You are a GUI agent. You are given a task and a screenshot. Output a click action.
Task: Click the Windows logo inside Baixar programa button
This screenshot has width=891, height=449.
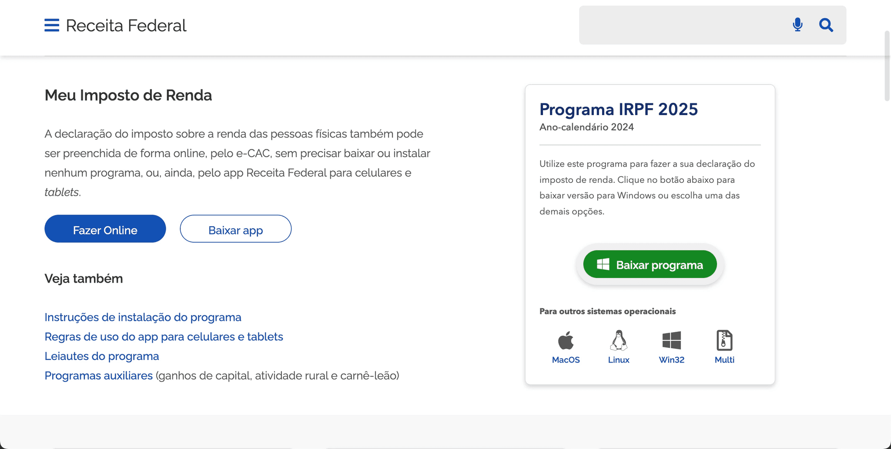point(603,264)
